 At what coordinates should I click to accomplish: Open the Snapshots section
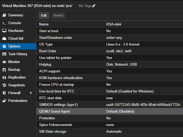(16, 85)
